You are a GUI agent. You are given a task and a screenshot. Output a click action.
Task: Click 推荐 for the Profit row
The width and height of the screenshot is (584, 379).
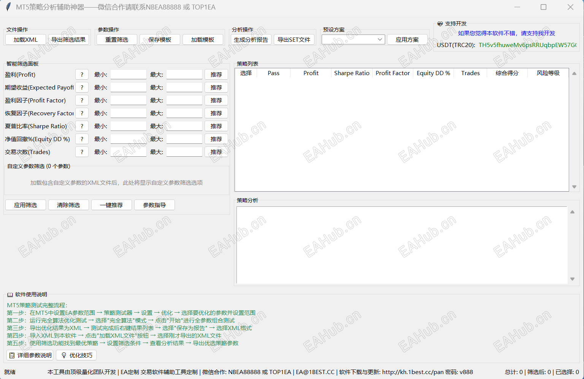coord(216,75)
